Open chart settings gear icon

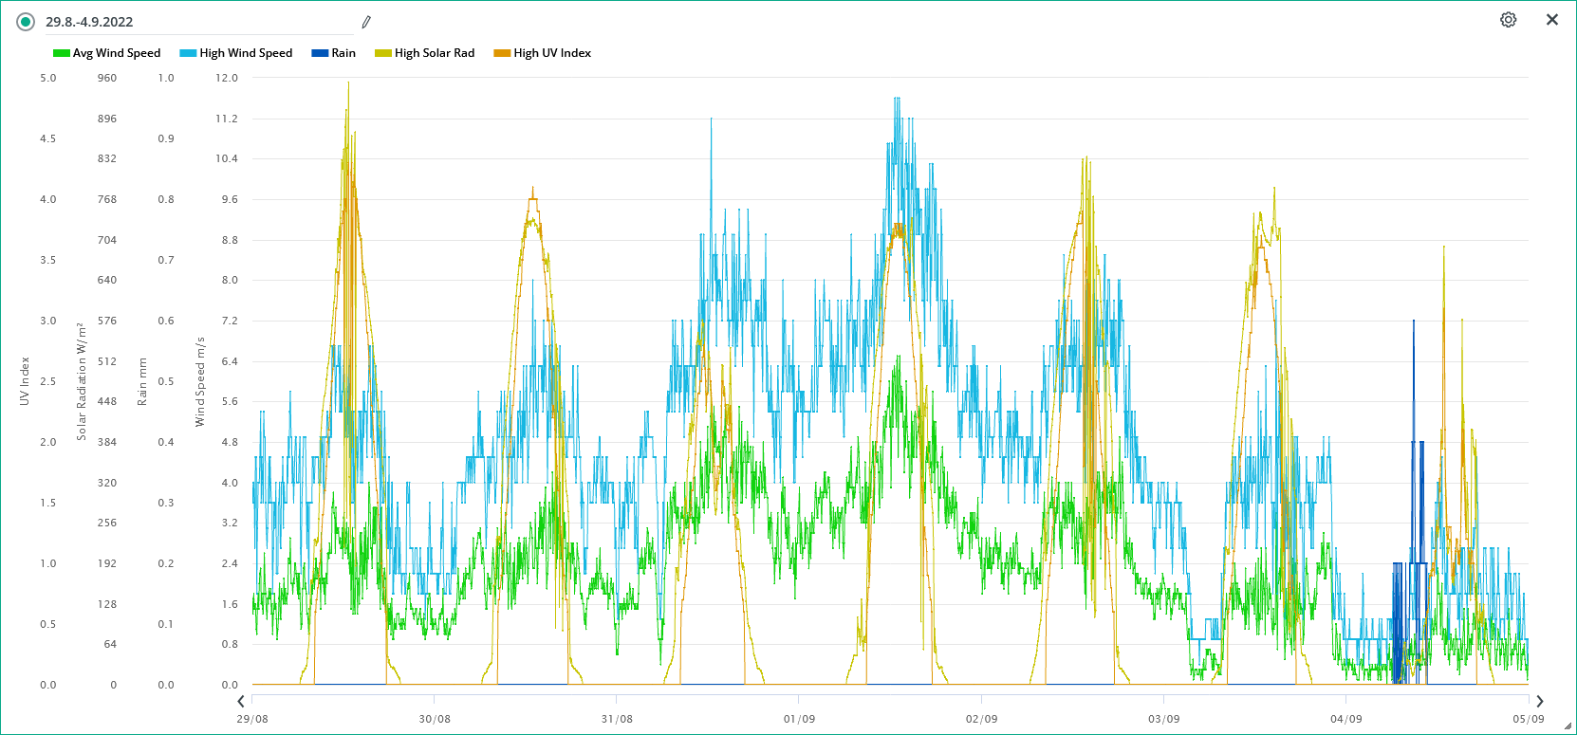(1508, 20)
